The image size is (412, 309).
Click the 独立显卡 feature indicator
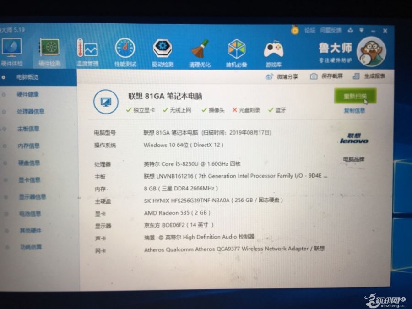click(141, 110)
